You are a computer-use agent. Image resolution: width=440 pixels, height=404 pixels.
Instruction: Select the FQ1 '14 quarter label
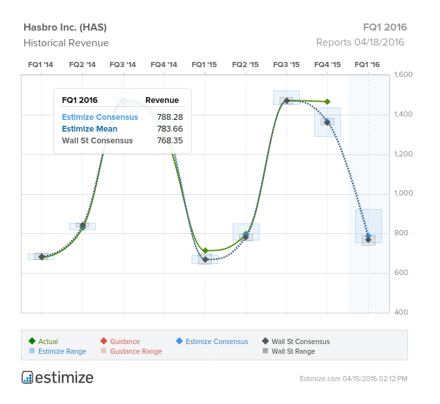click(x=40, y=65)
